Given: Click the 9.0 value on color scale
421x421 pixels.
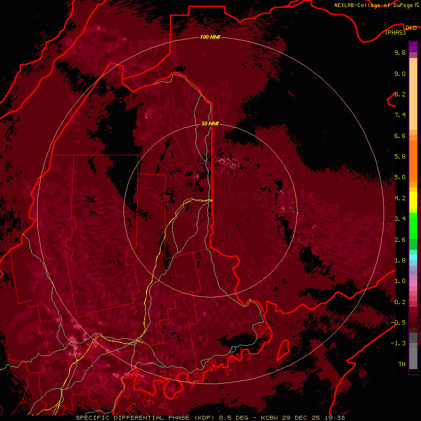Looking at the screenshot, I should point(400,73).
